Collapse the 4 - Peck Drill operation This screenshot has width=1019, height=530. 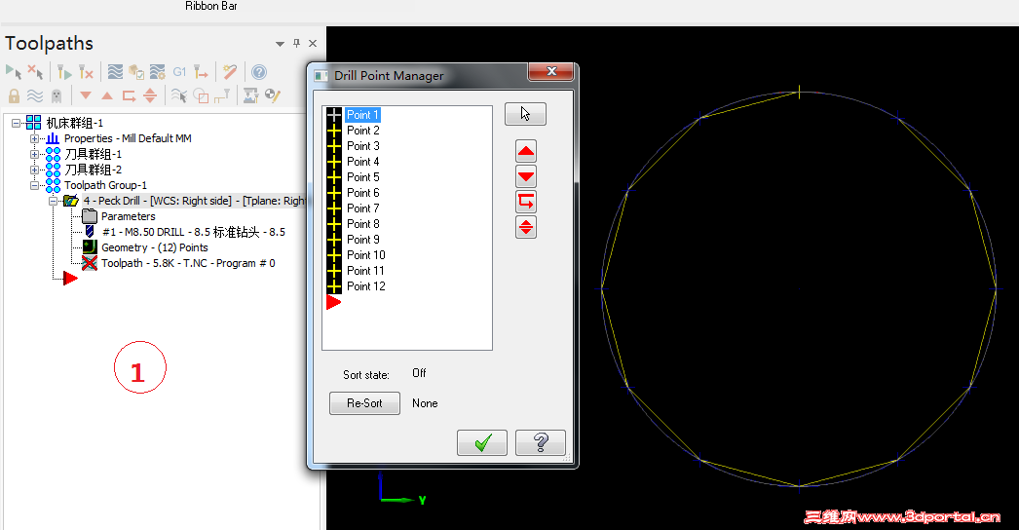click(54, 201)
